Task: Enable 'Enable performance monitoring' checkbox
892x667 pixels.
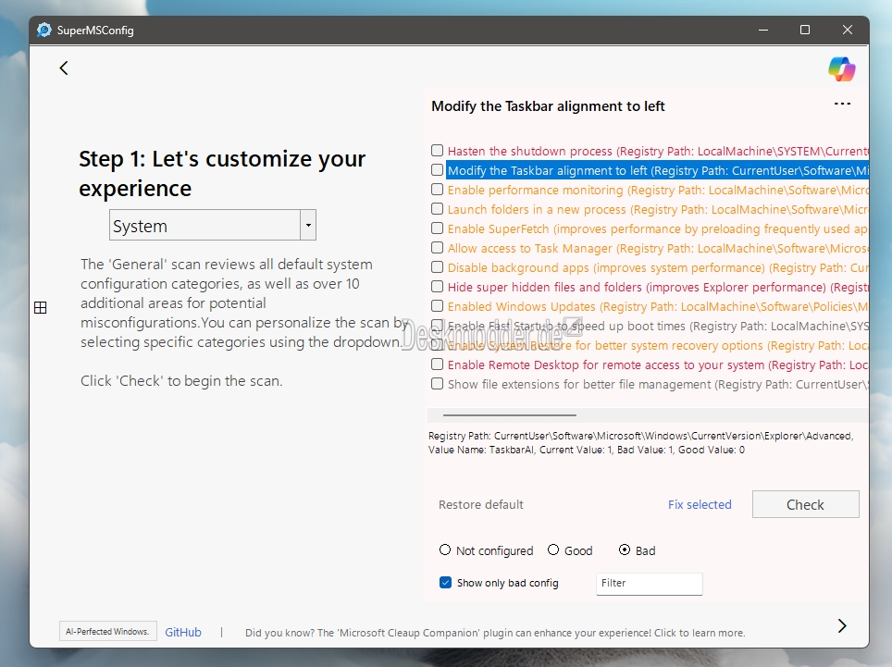Action: coord(437,190)
